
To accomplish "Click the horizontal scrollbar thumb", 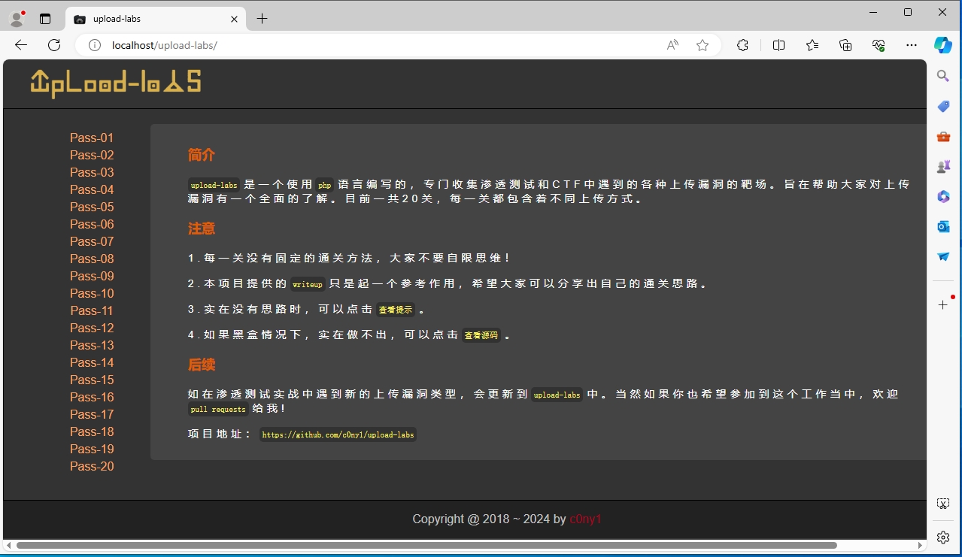I will pos(426,545).
